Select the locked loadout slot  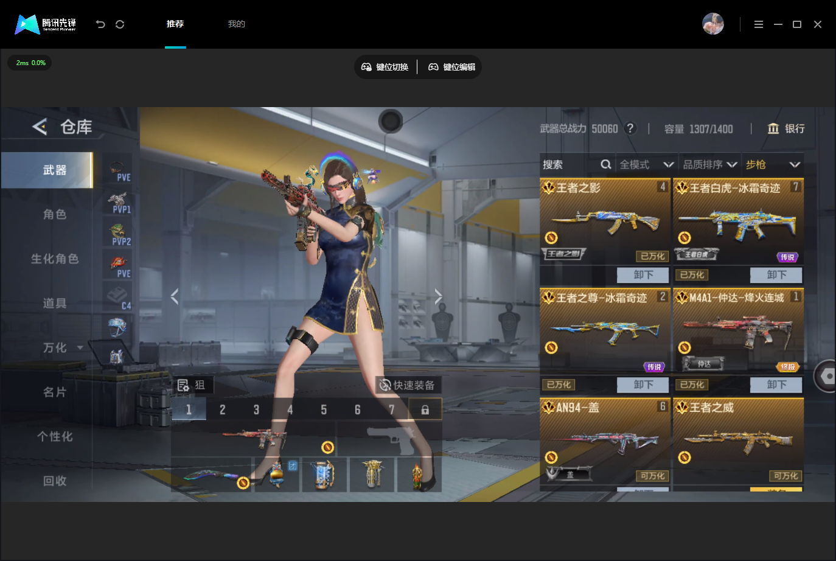click(x=425, y=409)
